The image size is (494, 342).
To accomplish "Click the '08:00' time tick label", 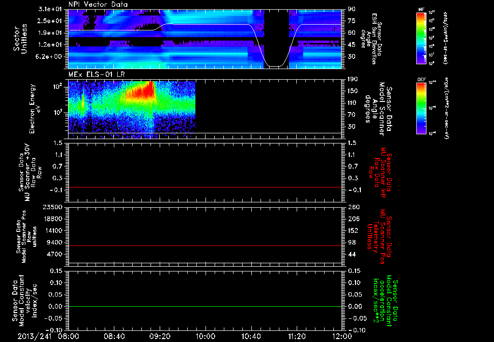I will (69, 336).
